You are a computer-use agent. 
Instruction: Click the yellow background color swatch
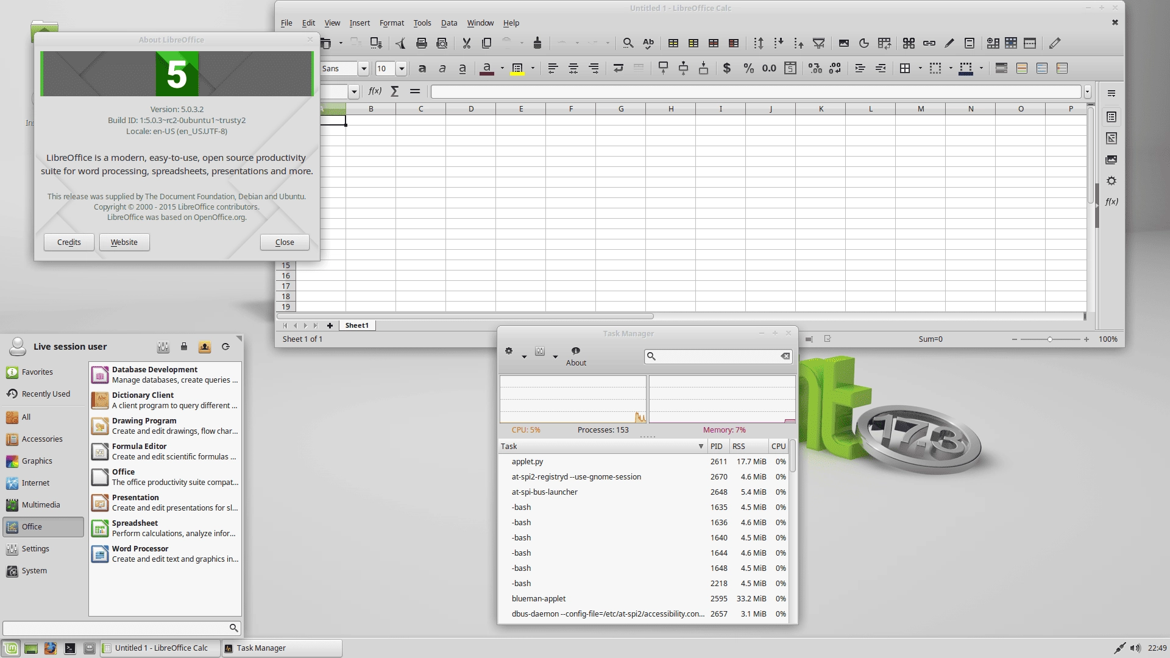(x=517, y=68)
